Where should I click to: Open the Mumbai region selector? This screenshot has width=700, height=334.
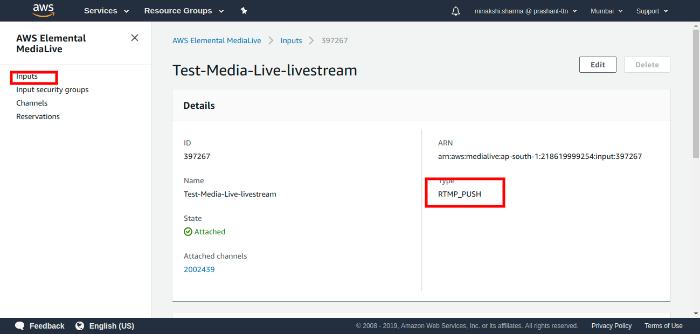click(x=606, y=11)
